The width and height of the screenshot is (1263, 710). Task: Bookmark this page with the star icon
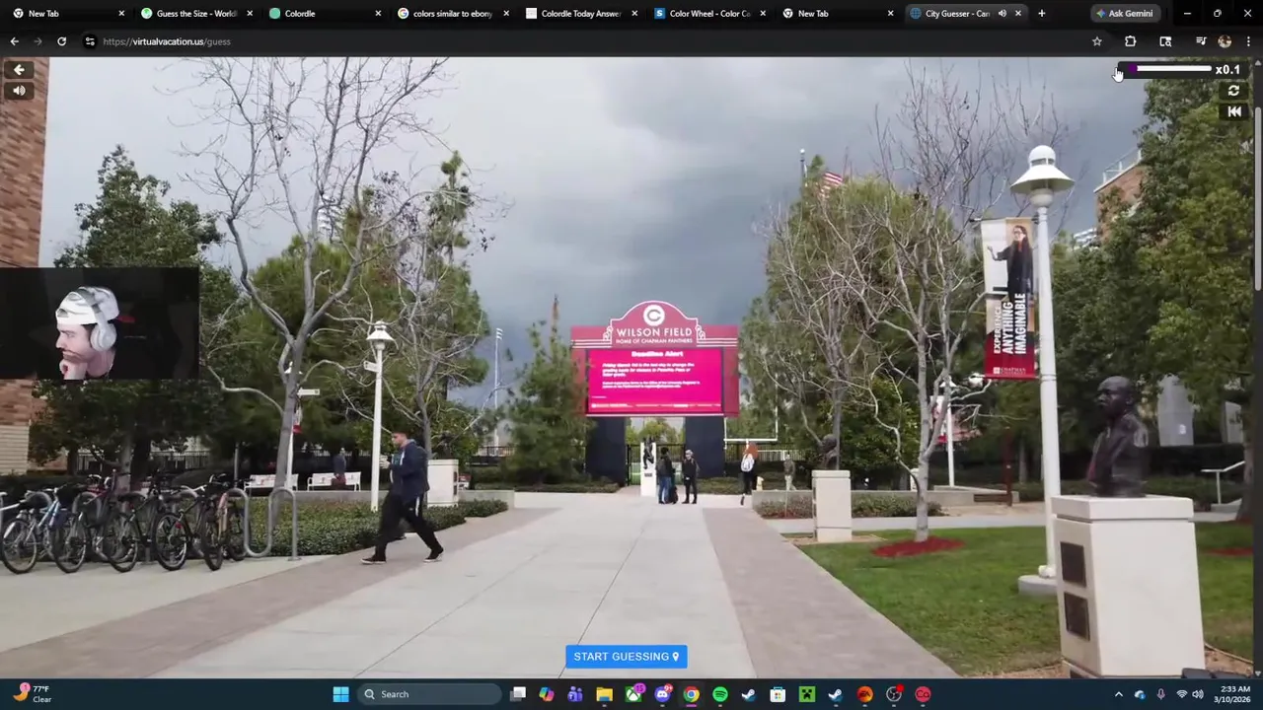point(1096,41)
